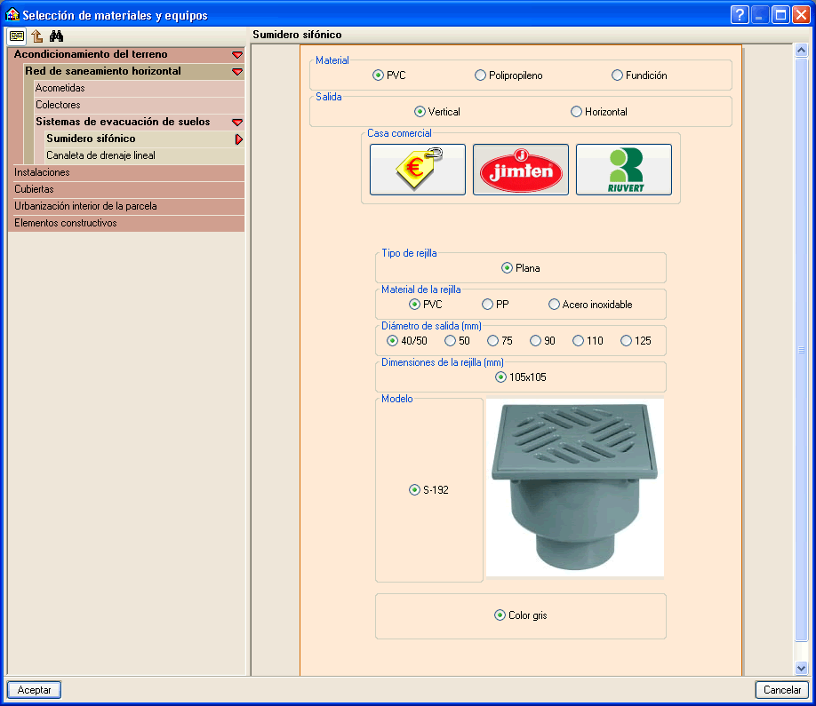Collapse Sistemas de evacuación de suelos
This screenshot has width=816, height=706.
(x=236, y=123)
